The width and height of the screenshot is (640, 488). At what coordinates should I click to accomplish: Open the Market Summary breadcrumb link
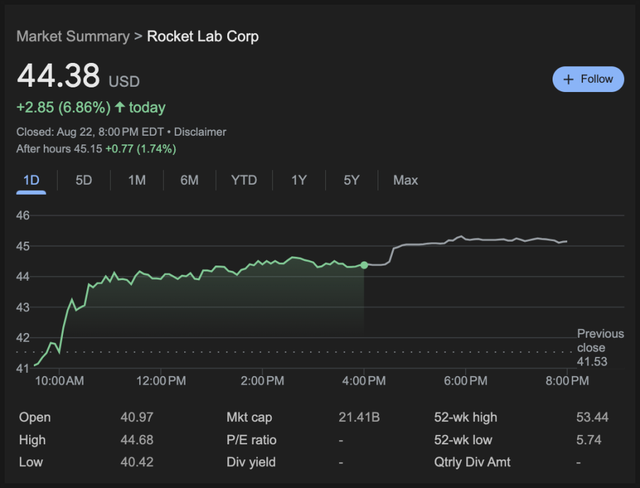73,36
